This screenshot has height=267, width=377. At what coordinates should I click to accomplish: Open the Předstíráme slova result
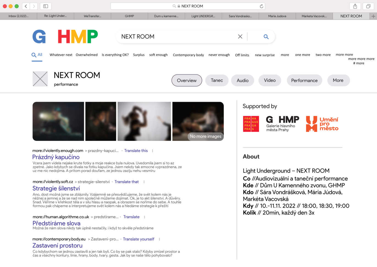[x=56, y=224]
